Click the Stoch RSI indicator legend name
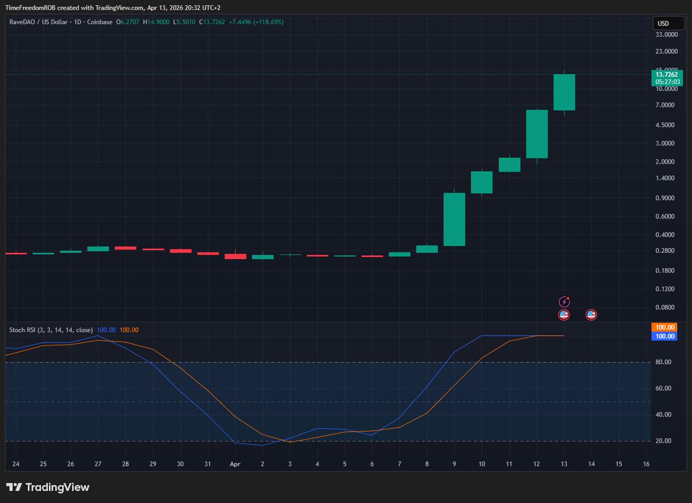Screen dimensions: 692x503 [51, 330]
